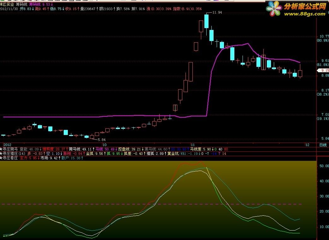The image size is (329, 240).
Task: Click the 散户:15.38 indicator value
Action: (x=72, y=158)
